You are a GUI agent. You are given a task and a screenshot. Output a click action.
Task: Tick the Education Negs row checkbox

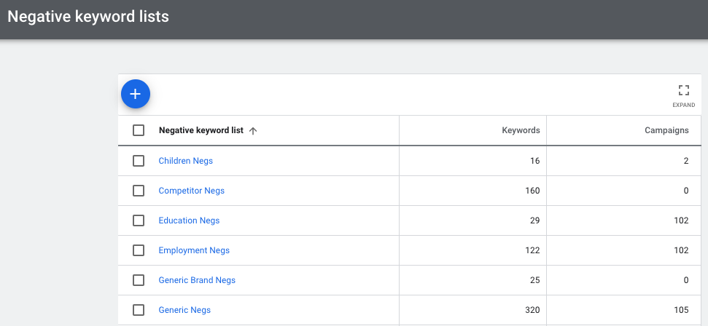click(139, 220)
